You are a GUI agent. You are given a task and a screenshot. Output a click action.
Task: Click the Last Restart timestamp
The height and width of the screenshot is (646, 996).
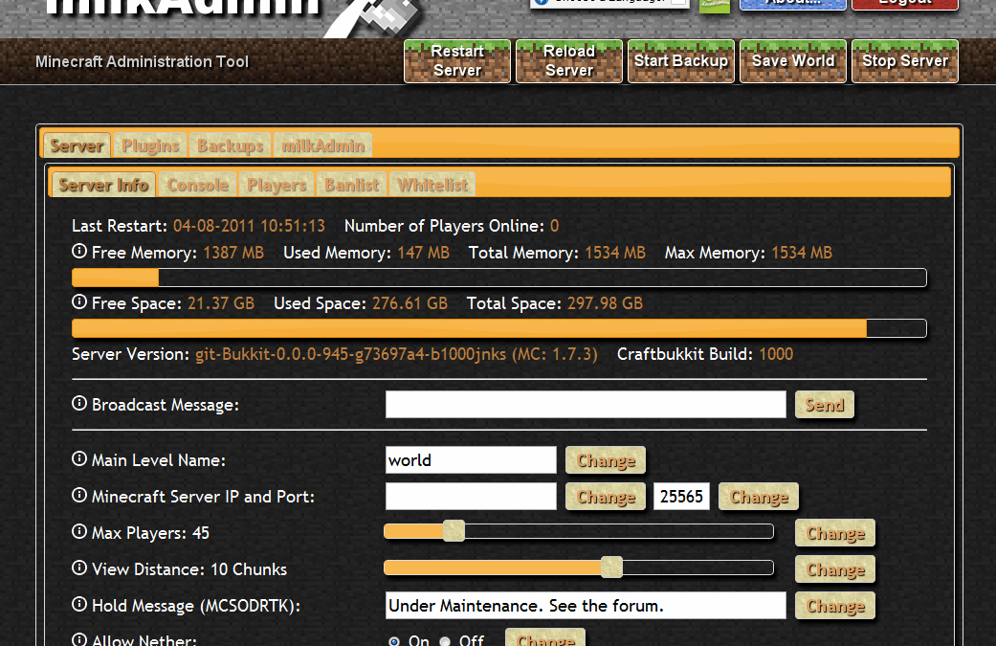click(x=249, y=226)
